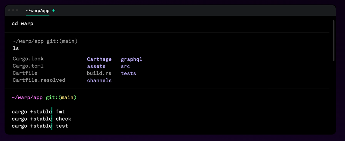The width and height of the screenshot is (345, 141).
Task: Click the word 'fmt' in input editor
Action: click(x=60, y=112)
